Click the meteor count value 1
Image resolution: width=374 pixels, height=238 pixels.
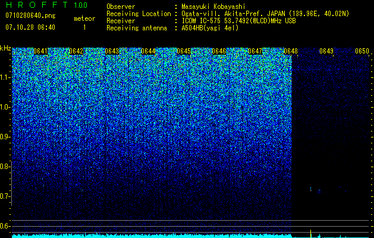tap(84, 27)
